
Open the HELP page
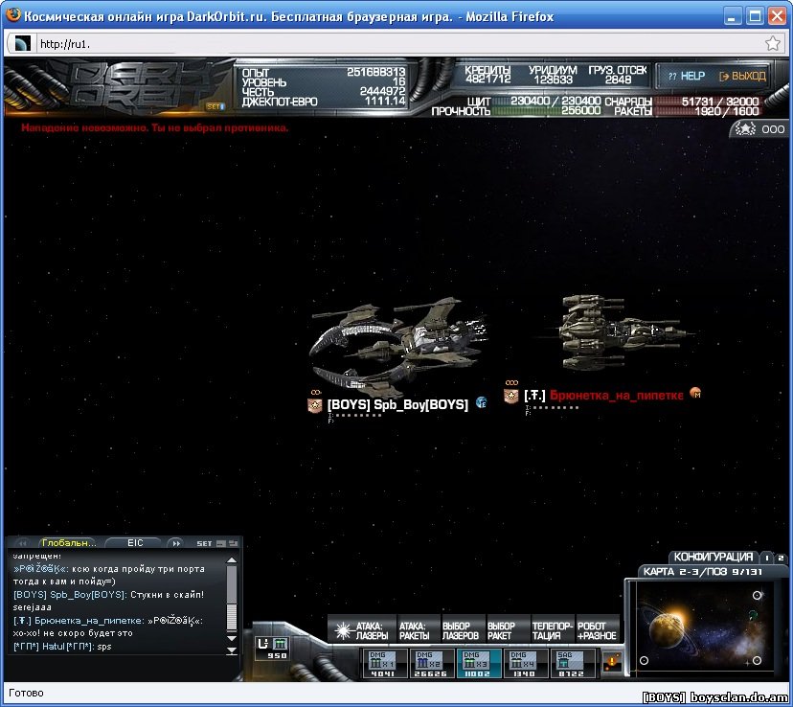coord(687,77)
